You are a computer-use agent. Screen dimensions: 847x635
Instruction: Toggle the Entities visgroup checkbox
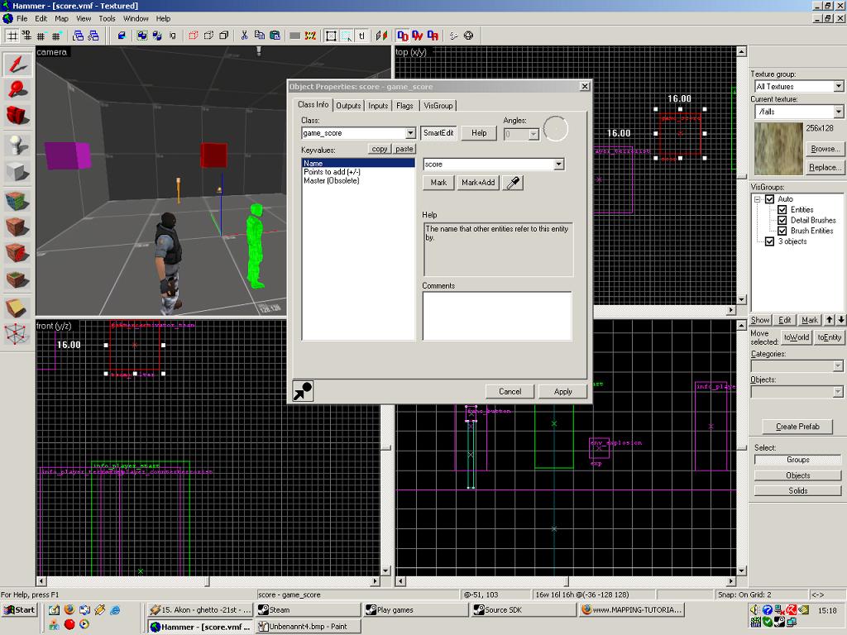tap(782, 210)
